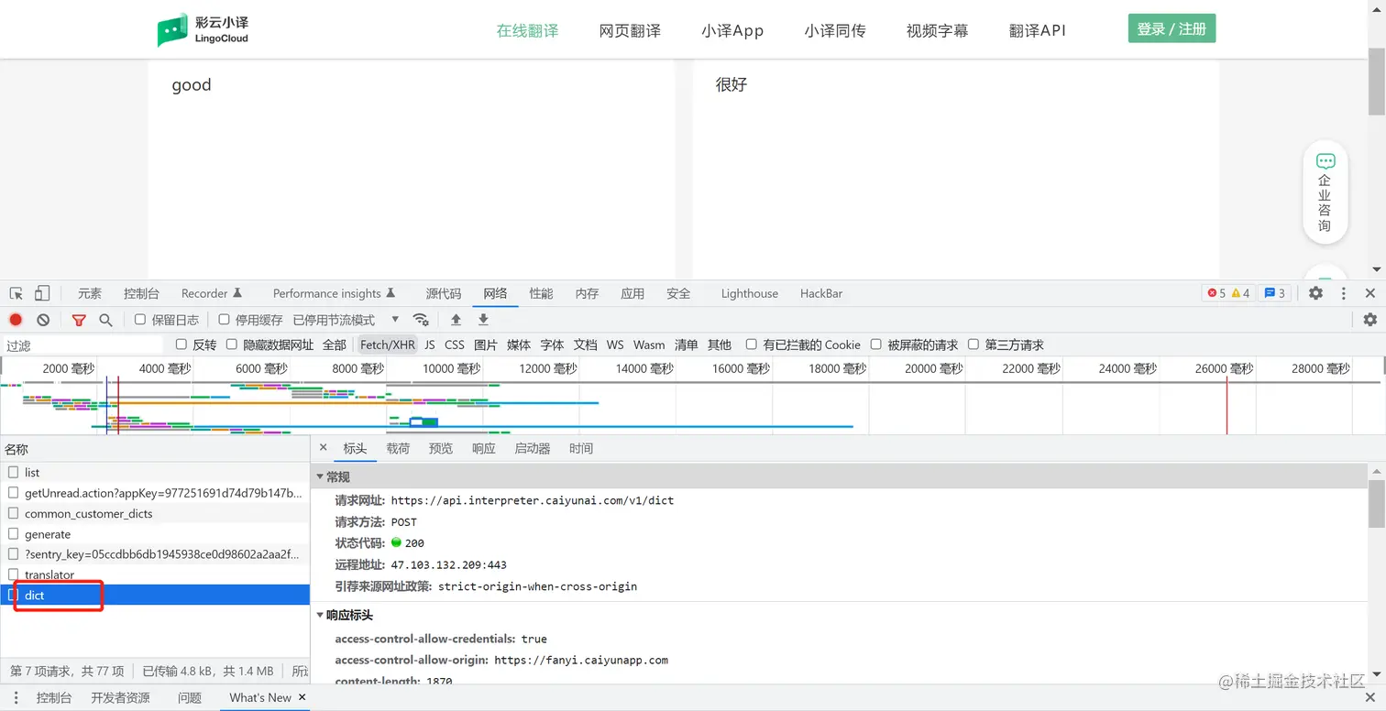Open the drawer three-dot menu
Screen dimensions: 1386x711
(x=16, y=697)
